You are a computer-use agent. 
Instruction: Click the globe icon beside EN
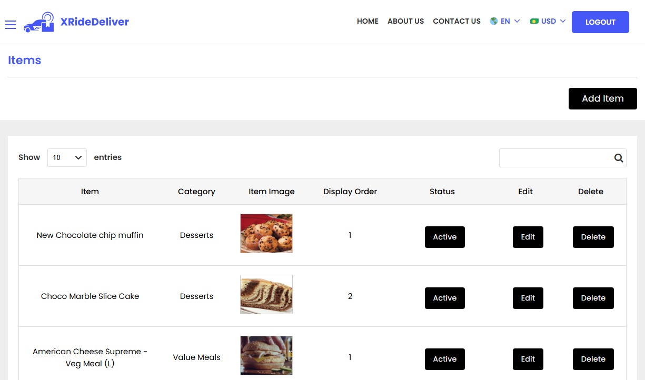[493, 21]
